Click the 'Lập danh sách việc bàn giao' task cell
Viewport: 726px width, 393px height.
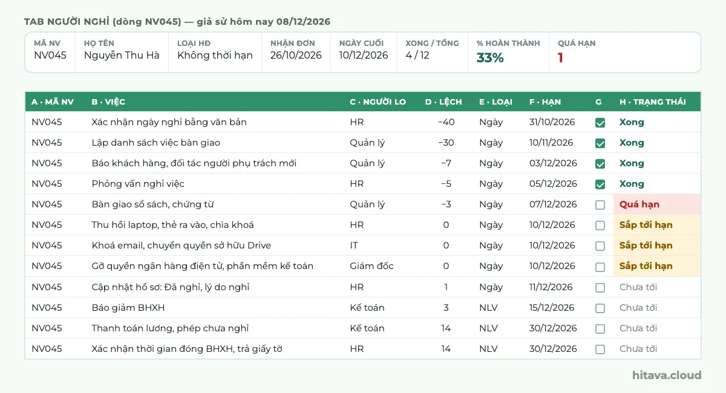tap(156, 143)
